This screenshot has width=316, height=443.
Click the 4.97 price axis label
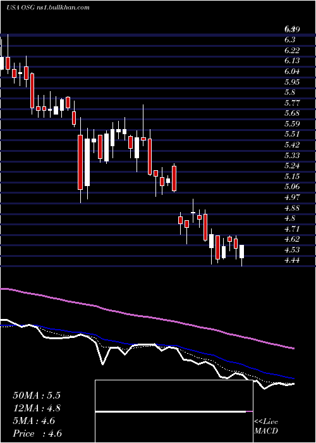point(292,197)
